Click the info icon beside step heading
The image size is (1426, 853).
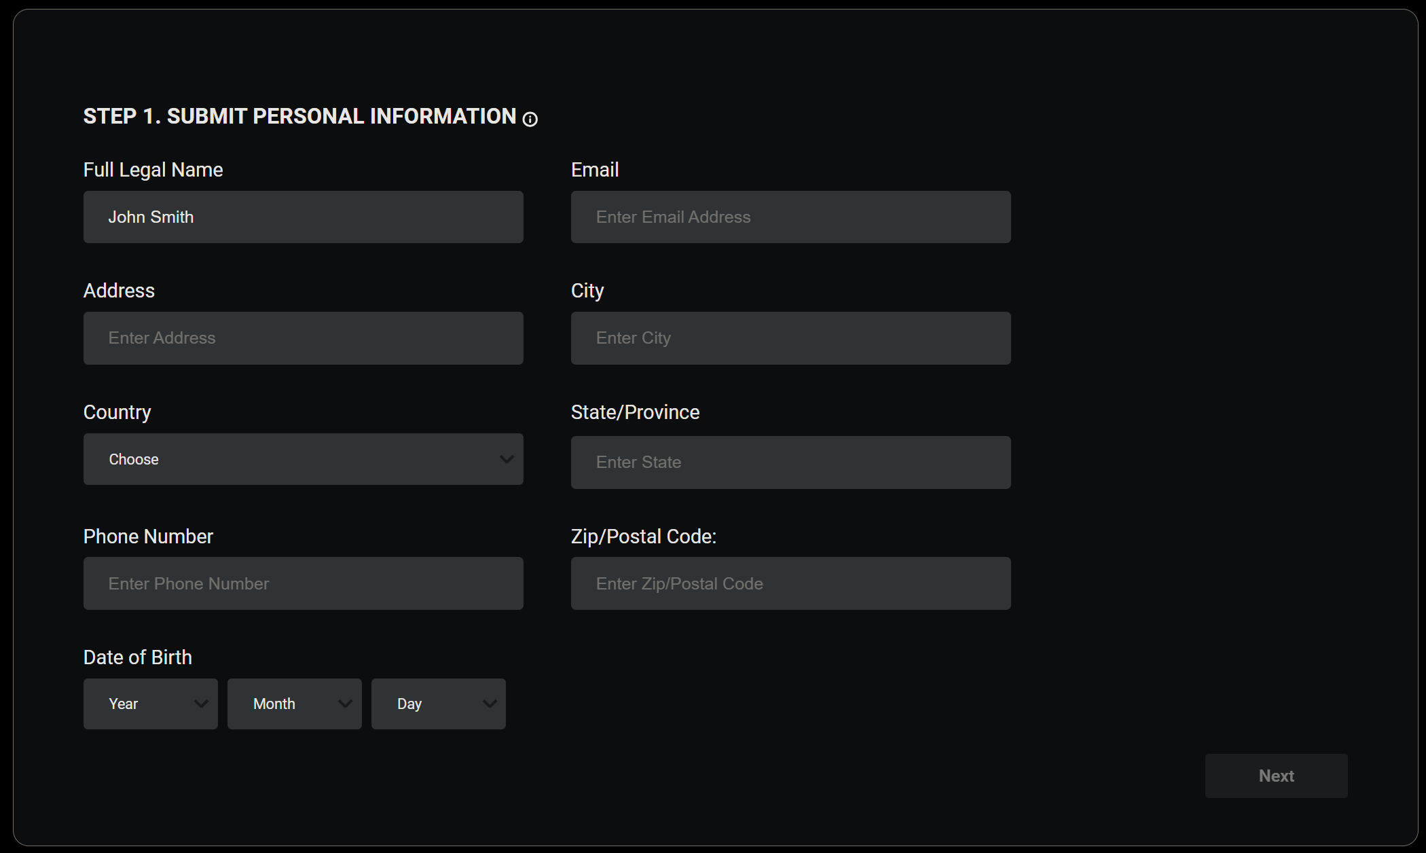pos(530,120)
